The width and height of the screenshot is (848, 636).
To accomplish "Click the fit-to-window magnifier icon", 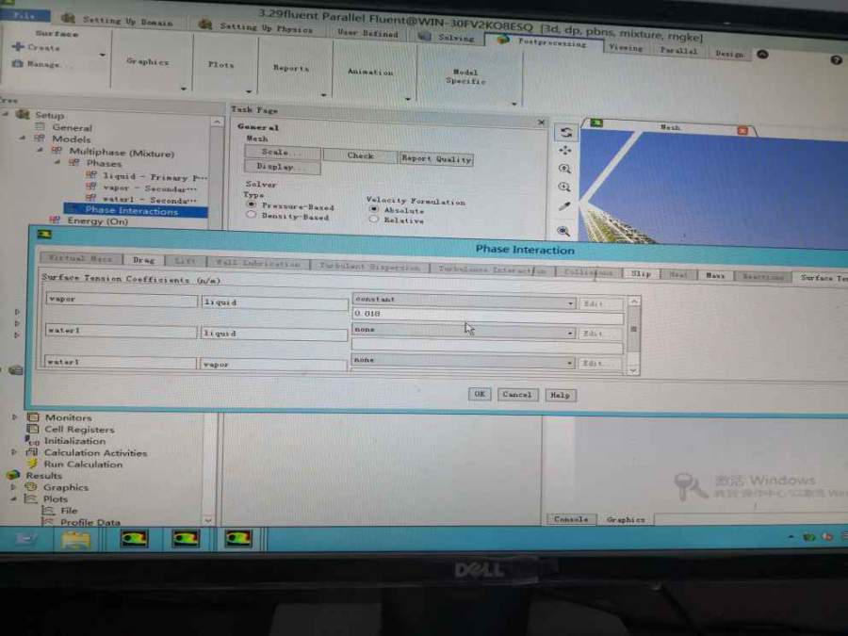I will (563, 231).
